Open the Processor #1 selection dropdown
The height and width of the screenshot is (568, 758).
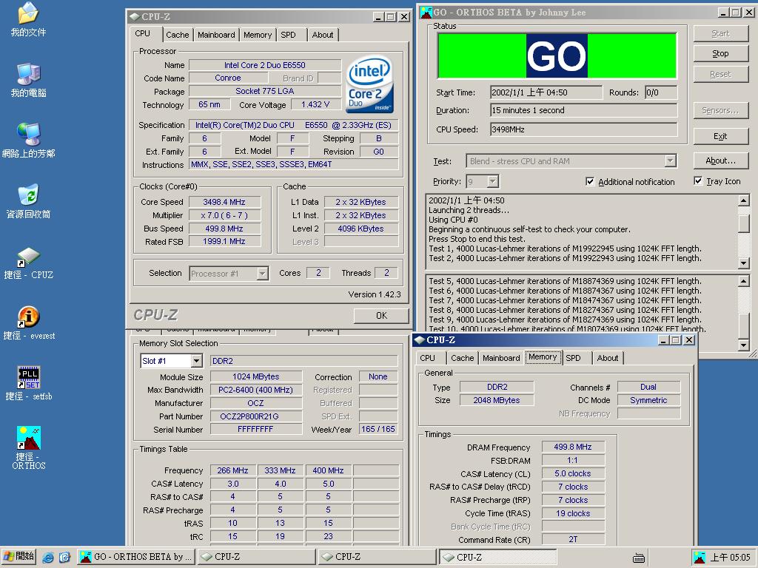pyautogui.click(x=261, y=274)
